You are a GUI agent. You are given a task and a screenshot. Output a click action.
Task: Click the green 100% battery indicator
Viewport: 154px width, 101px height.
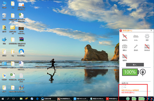pos(130,72)
